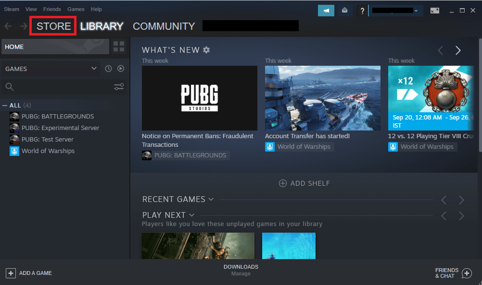Open Recent Games shelf dropdown
The image size is (482, 285).
pyautogui.click(x=211, y=199)
